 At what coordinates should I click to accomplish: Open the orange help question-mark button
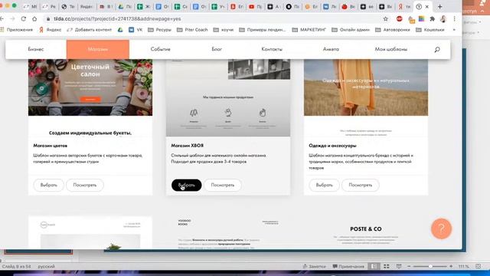point(441,228)
